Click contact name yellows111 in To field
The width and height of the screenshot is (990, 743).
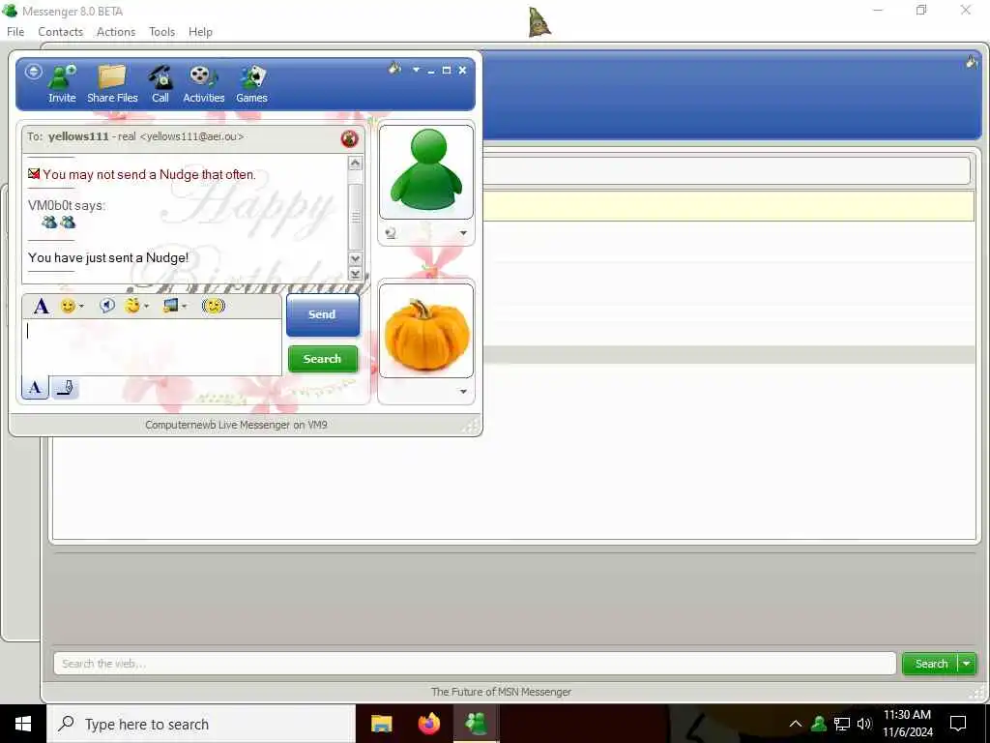click(x=78, y=136)
